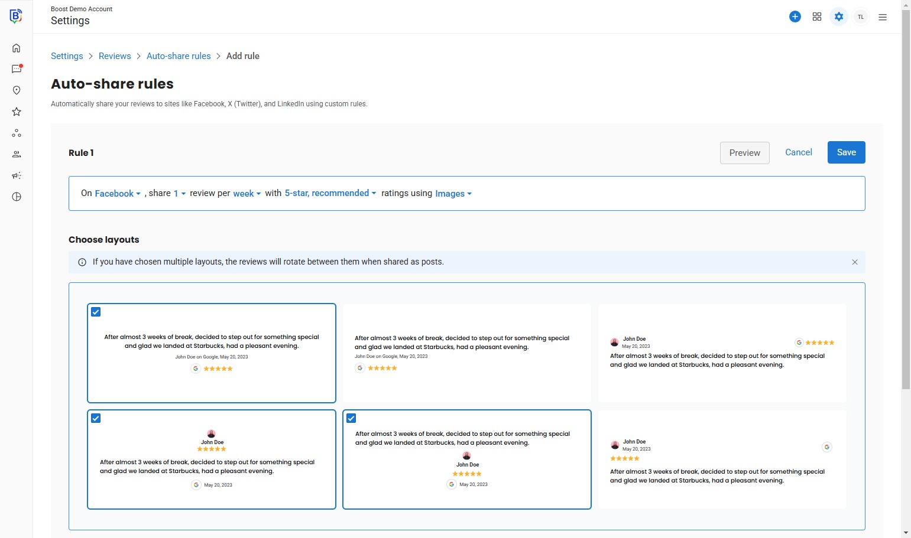Dismiss the multiple layouts info banner
The height and width of the screenshot is (538, 911).
[854, 262]
